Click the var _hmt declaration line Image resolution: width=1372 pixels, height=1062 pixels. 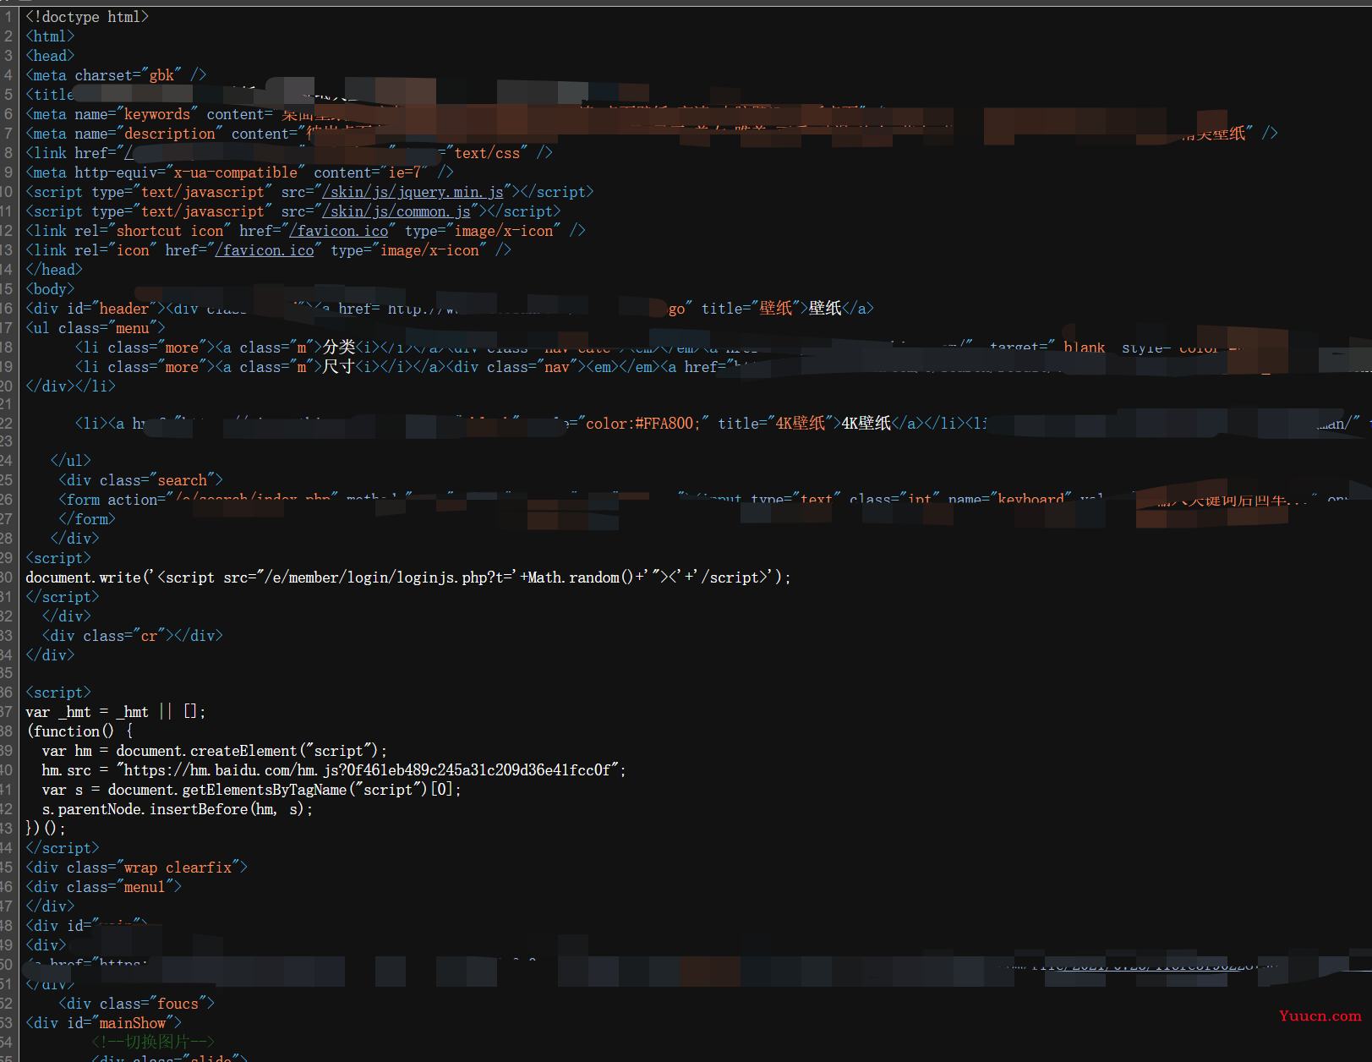click(x=116, y=712)
